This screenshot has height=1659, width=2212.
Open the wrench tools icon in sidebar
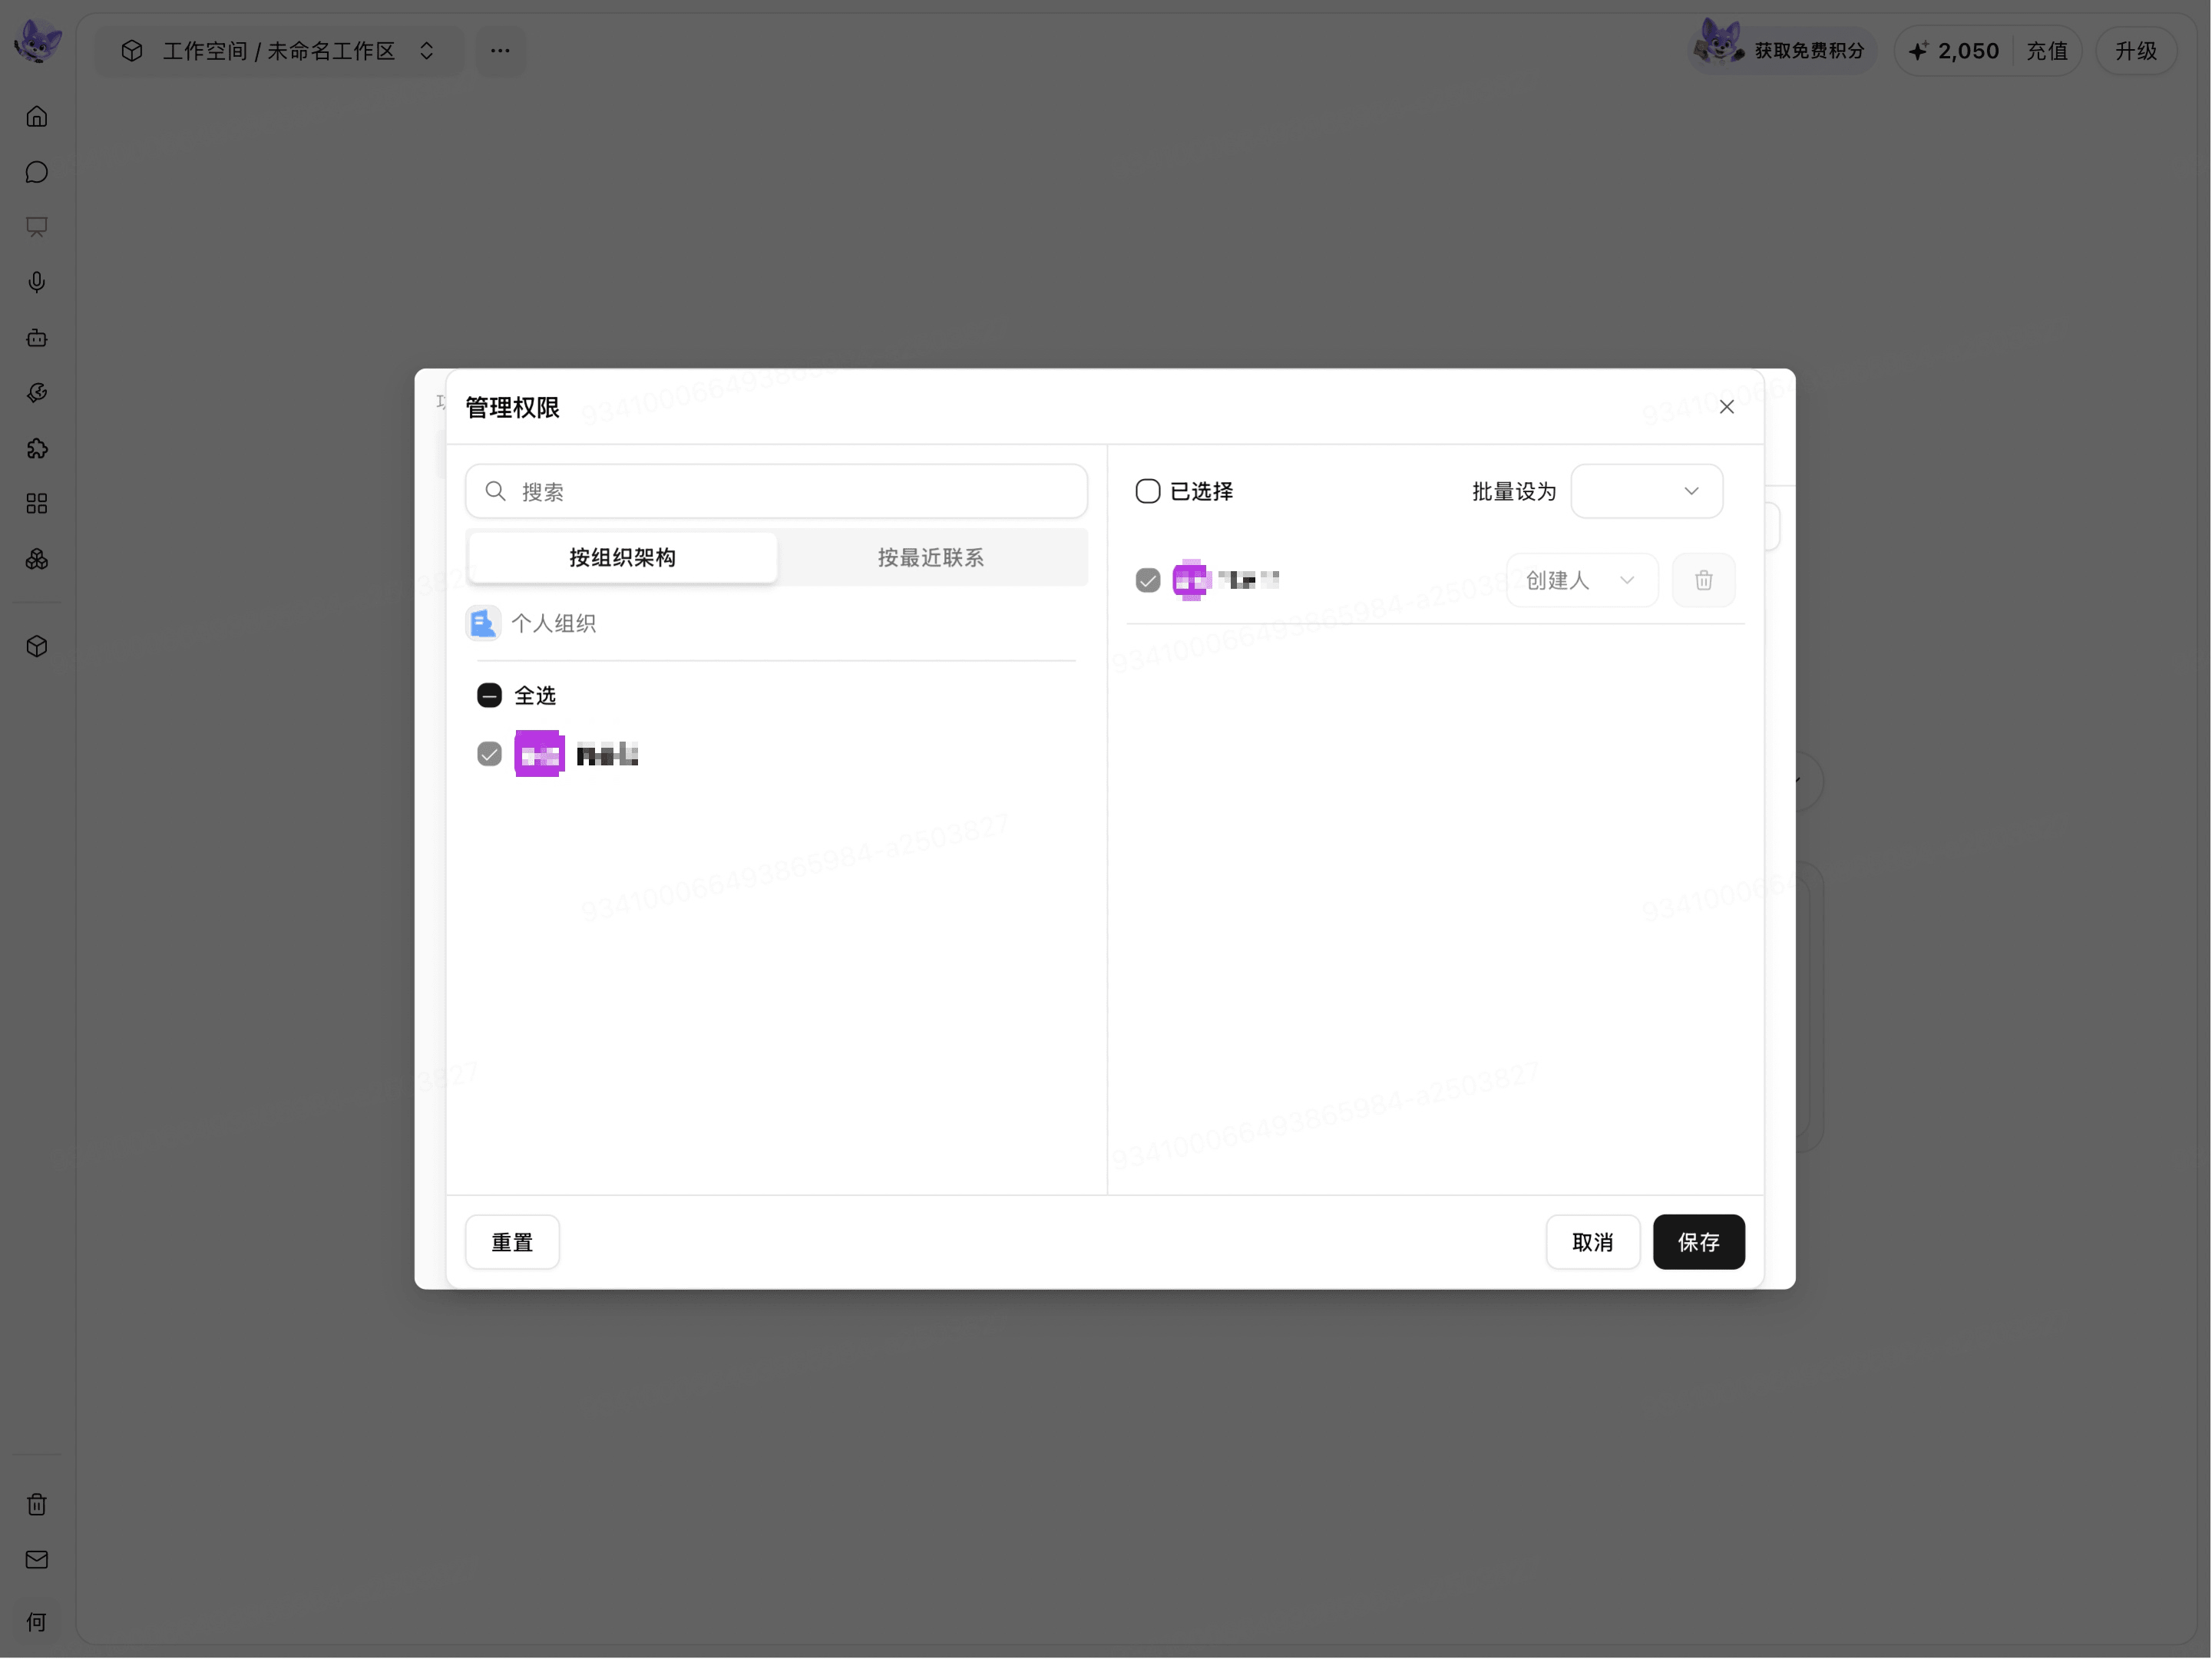click(x=37, y=393)
